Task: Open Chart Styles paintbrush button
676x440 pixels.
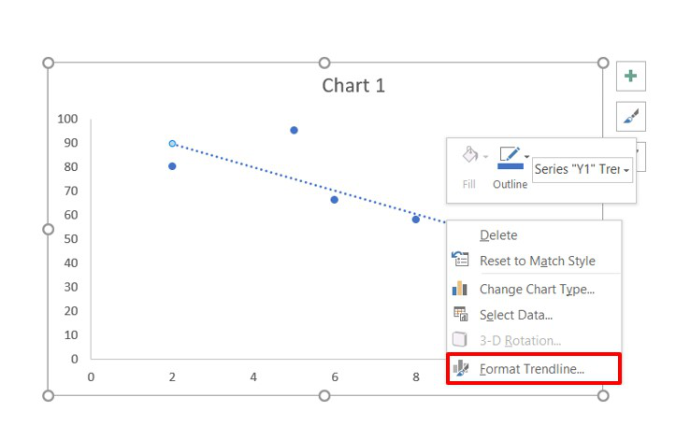Action: pos(631,117)
